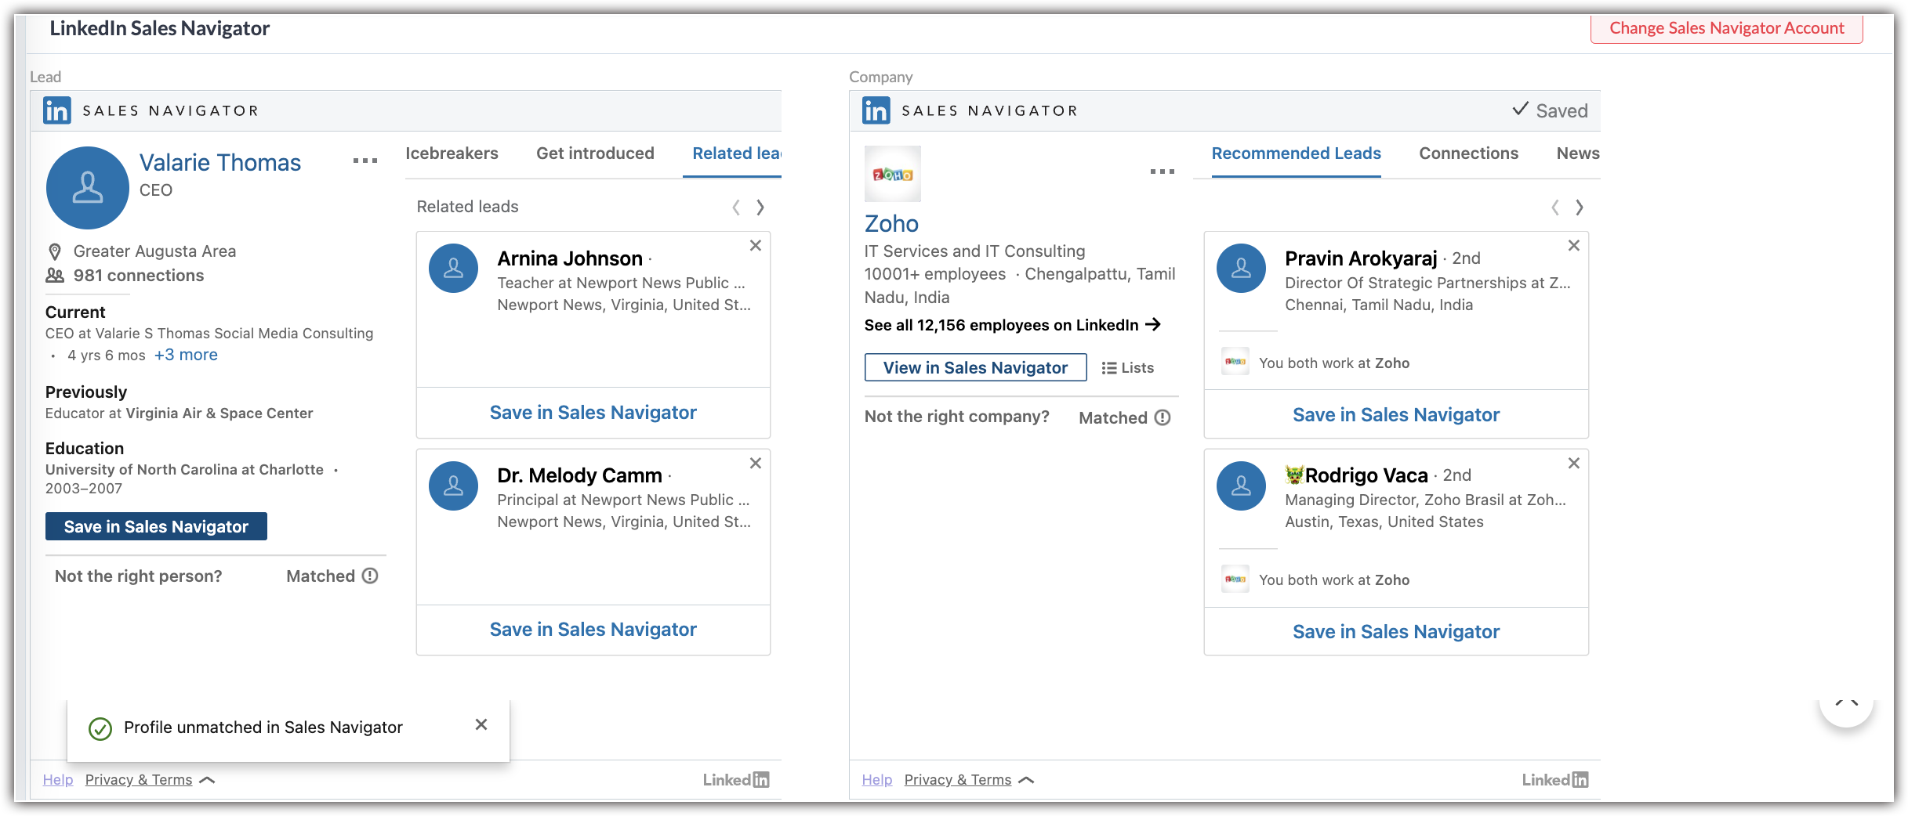Show next recommended leads

[1580, 208]
